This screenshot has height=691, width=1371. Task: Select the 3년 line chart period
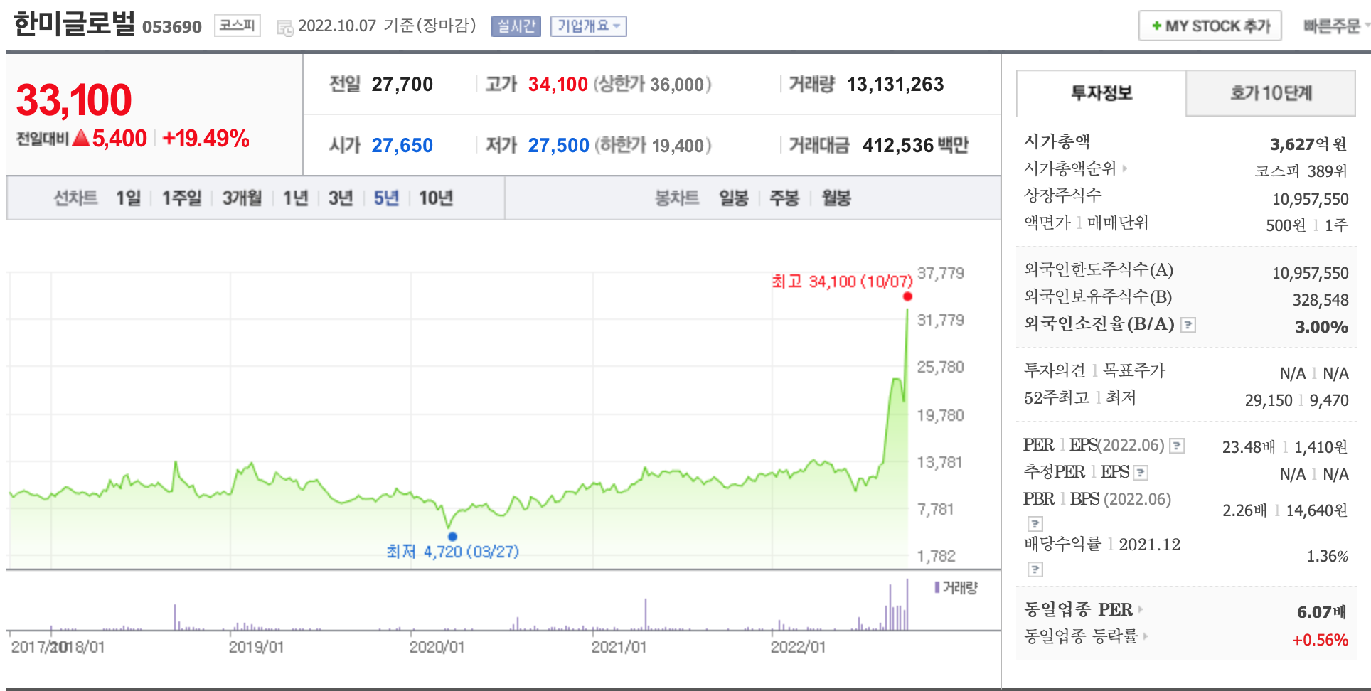(x=341, y=198)
